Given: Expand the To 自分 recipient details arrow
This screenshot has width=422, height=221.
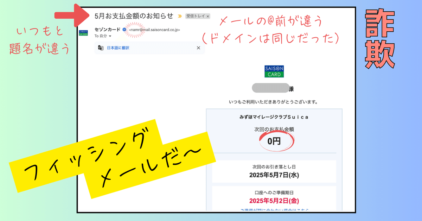Looking at the screenshot, I should pyautogui.click(x=110, y=36).
